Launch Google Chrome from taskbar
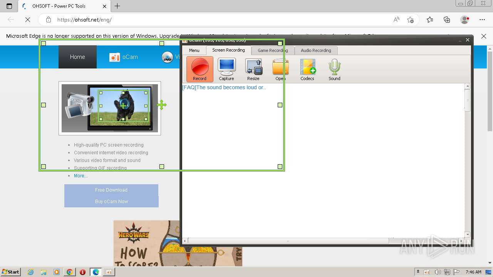Viewport: 493px width, 277px height. [x=70, y=272]
